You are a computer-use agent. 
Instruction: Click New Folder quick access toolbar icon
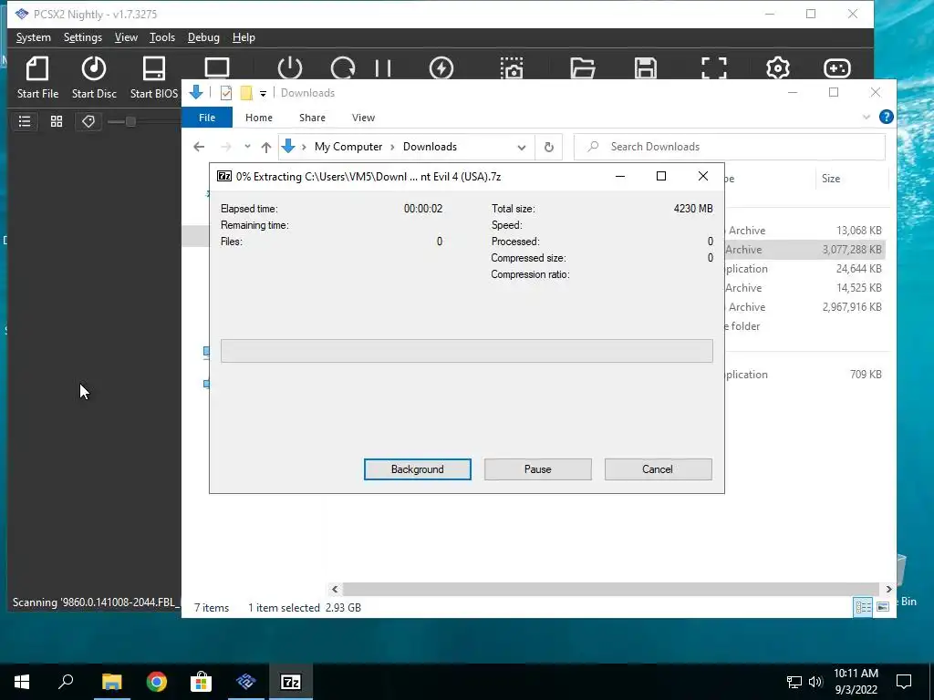click(246, 93)
